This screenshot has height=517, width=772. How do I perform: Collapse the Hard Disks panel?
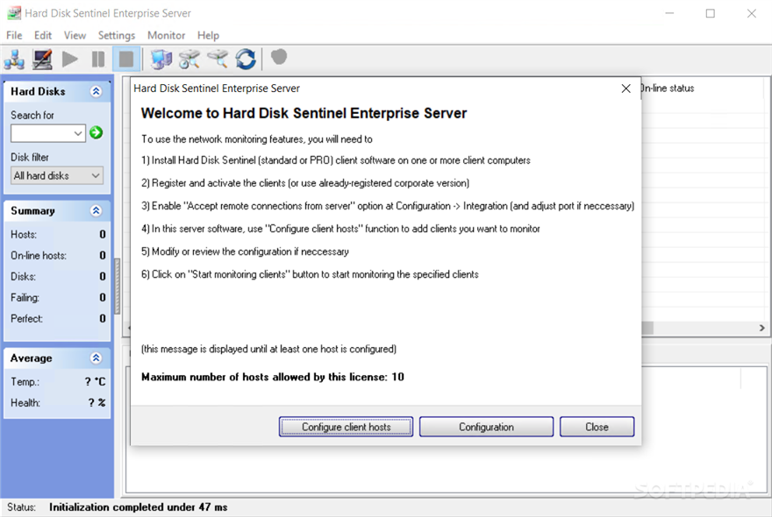96,91
